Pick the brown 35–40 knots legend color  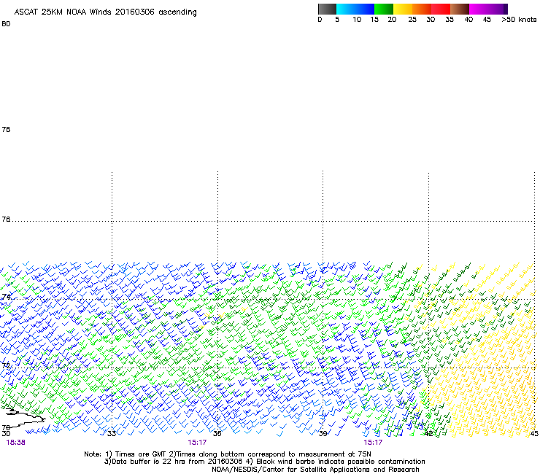pyautogui.click(x=460, y=9)
